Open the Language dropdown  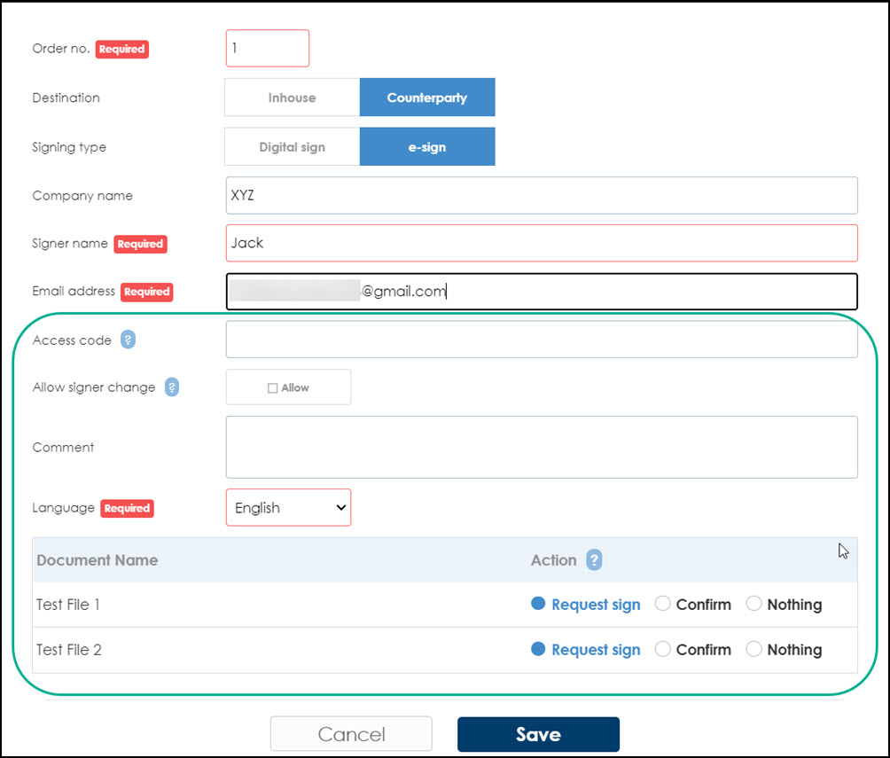pyautogui.click(x=288, y=508)
